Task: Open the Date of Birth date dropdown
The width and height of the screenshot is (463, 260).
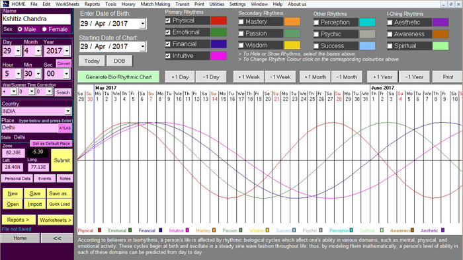Action: (x=143, y=23)
